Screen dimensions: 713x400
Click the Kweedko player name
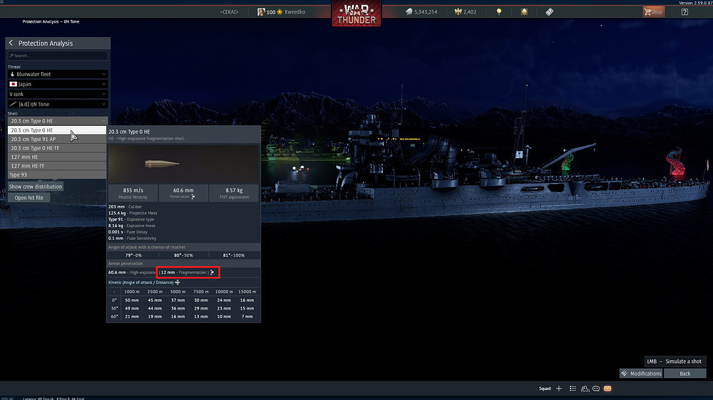click(x=294, y=12)
